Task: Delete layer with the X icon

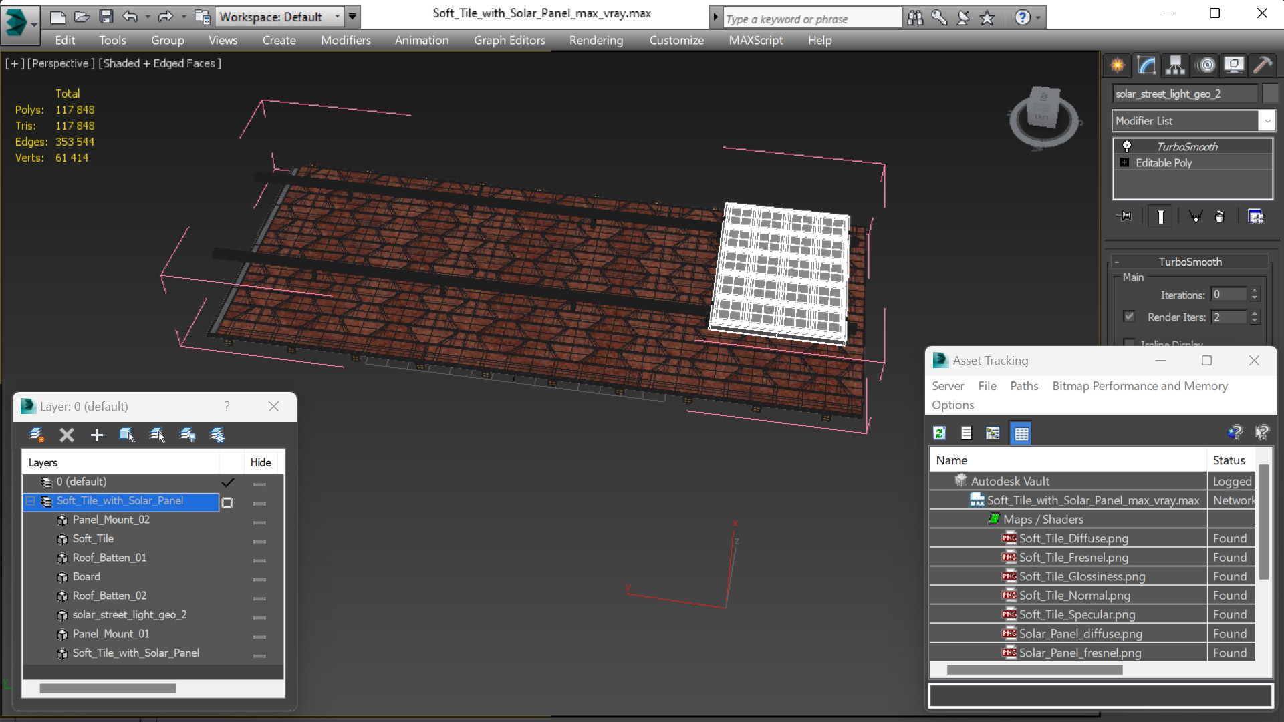Action: pyautogui.click(x=66, y=435)
